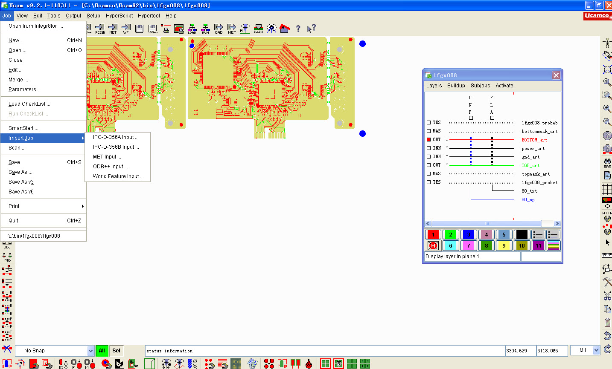
Task: Click the Save As floppy icon
Action: [153, 29]
